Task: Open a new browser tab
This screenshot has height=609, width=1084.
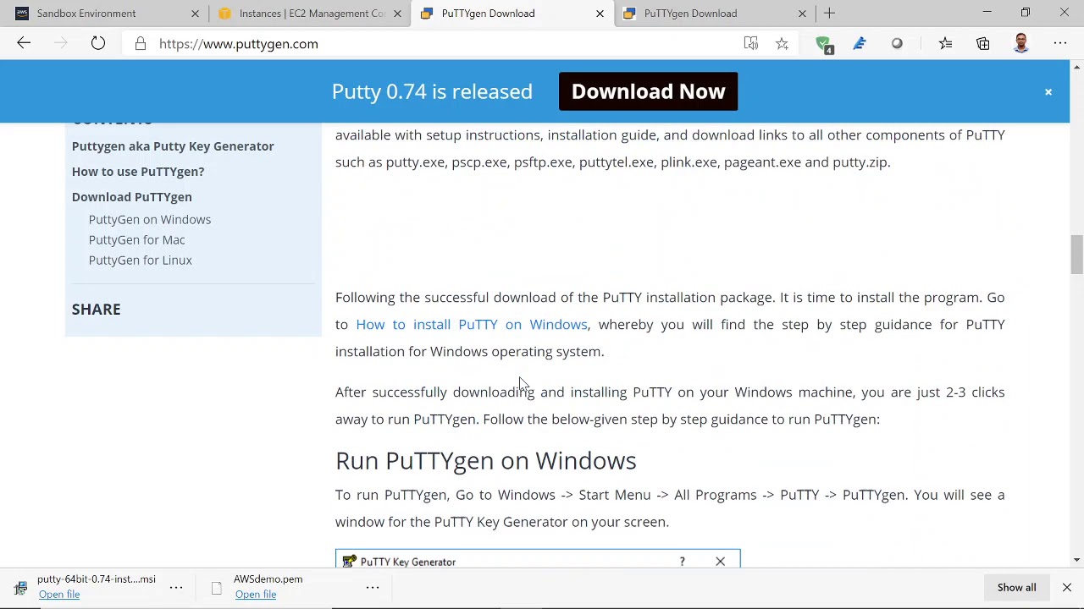Action: point(829,14)
